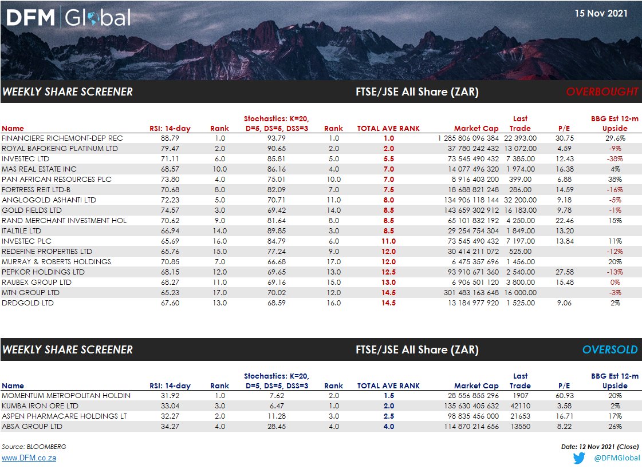Click Momentum P/E value 60.93
642x473 pixels.
point(564,396)
